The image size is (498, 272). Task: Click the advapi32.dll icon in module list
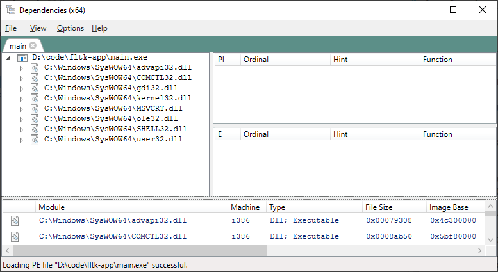pyautogui.click(x=15, y=221)
